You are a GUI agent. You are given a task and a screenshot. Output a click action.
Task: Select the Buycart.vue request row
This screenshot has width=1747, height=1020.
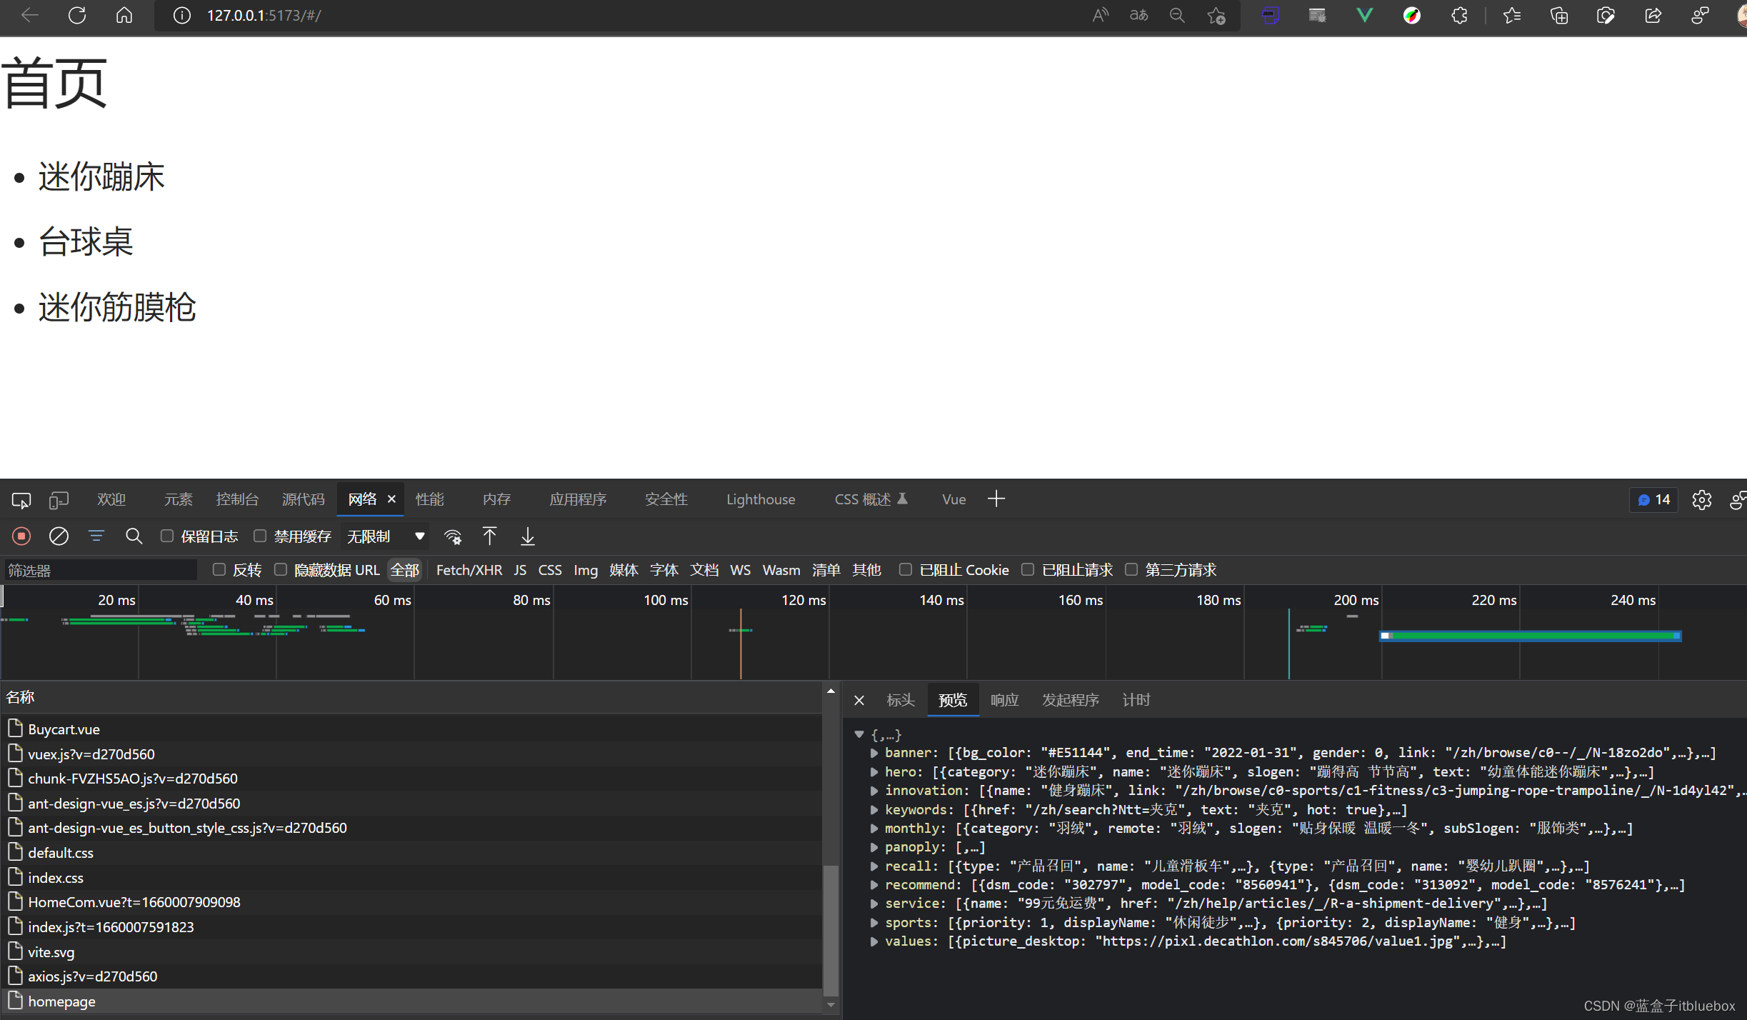tap(412, 729)
